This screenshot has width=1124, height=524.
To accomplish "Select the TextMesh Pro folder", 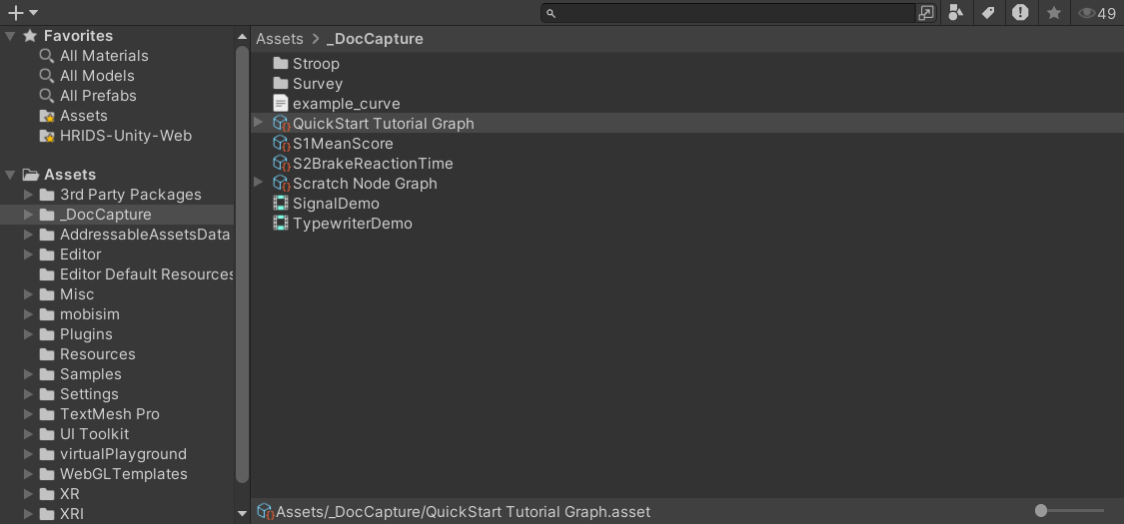I will point(110,414).
